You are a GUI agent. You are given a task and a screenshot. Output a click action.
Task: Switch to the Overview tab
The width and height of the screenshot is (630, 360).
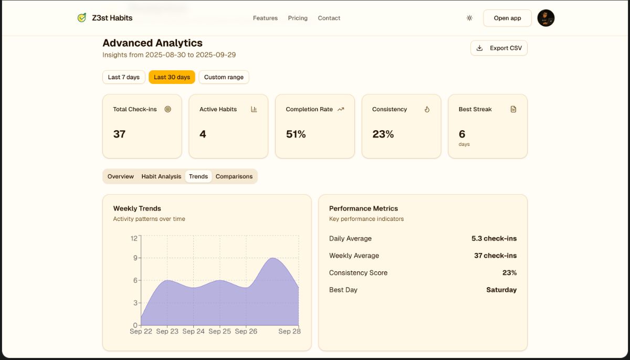[121, 176]
